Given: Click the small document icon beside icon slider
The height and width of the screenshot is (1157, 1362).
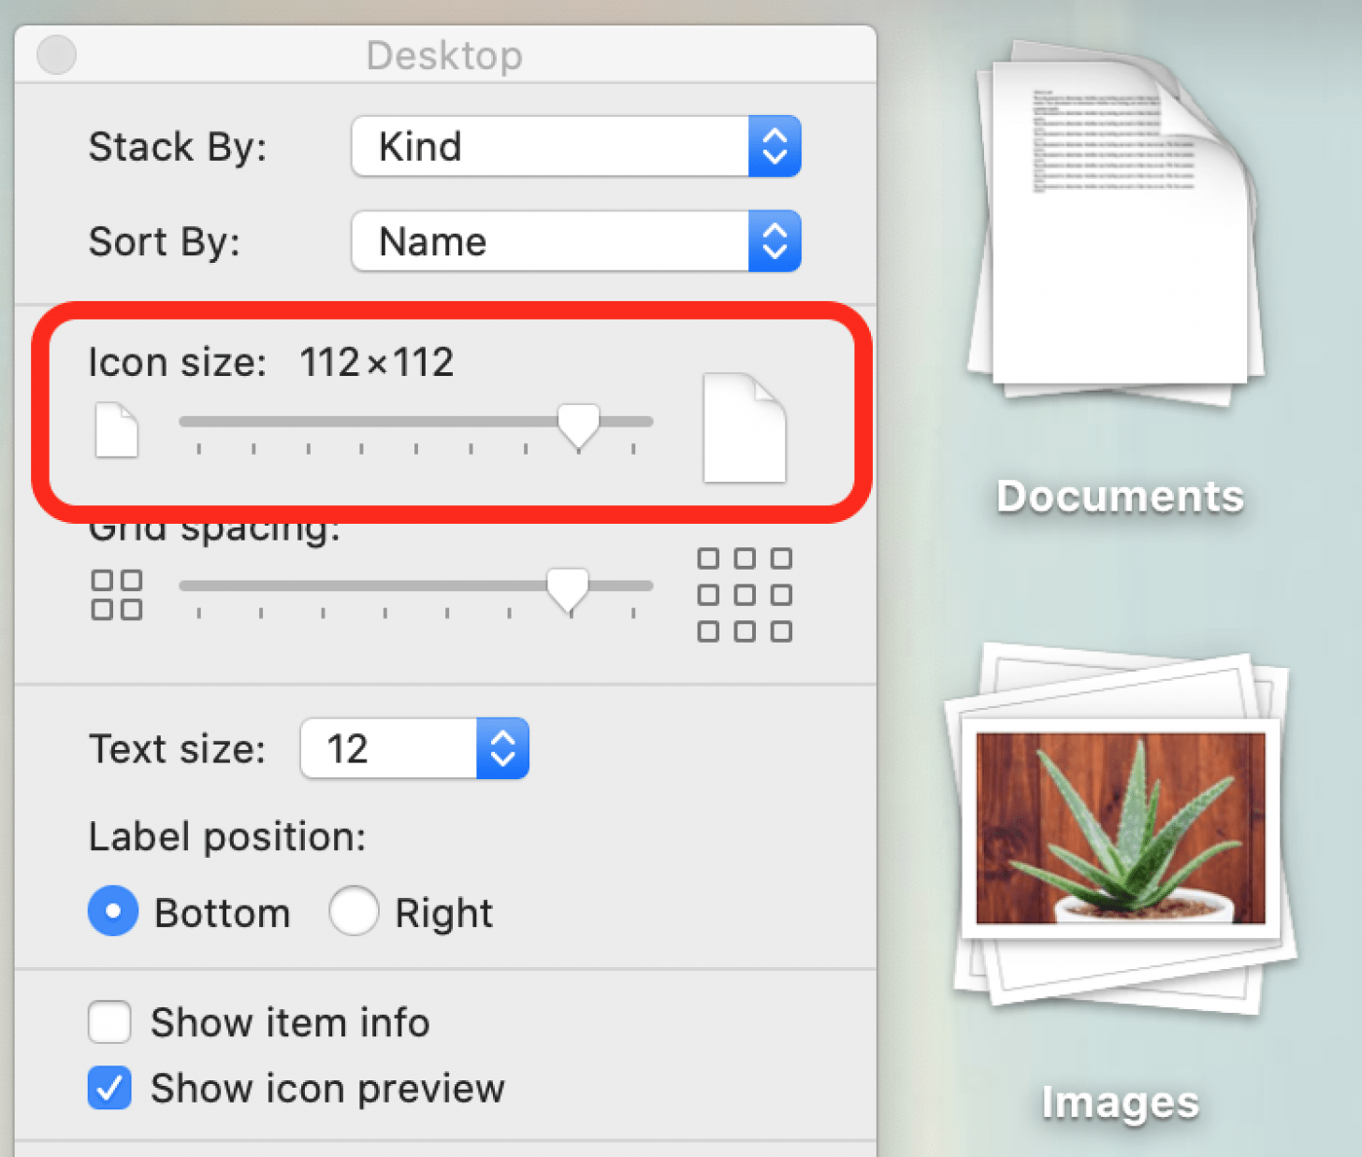Looking at the screenshot, I should pyautogui.click(x=116, y=430).
